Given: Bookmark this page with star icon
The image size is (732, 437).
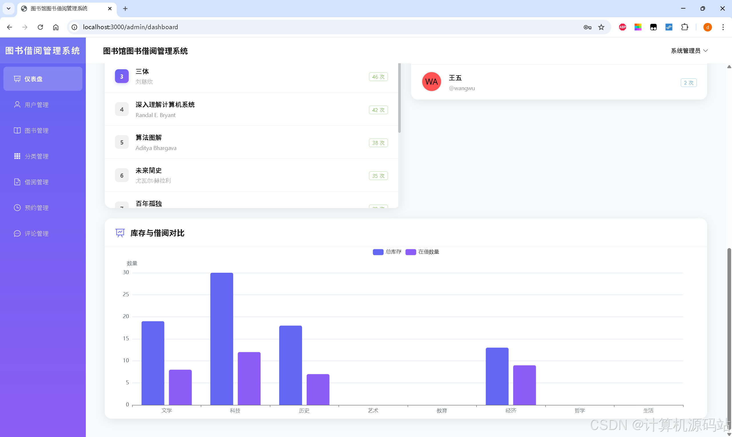Looking at the screenshot, I should [601, 27].
